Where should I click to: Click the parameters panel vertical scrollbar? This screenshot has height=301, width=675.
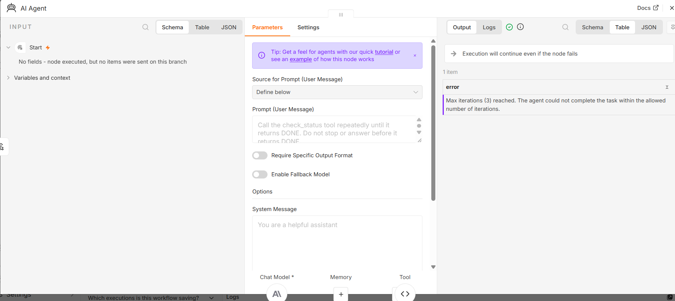click(x=433, y=123)
